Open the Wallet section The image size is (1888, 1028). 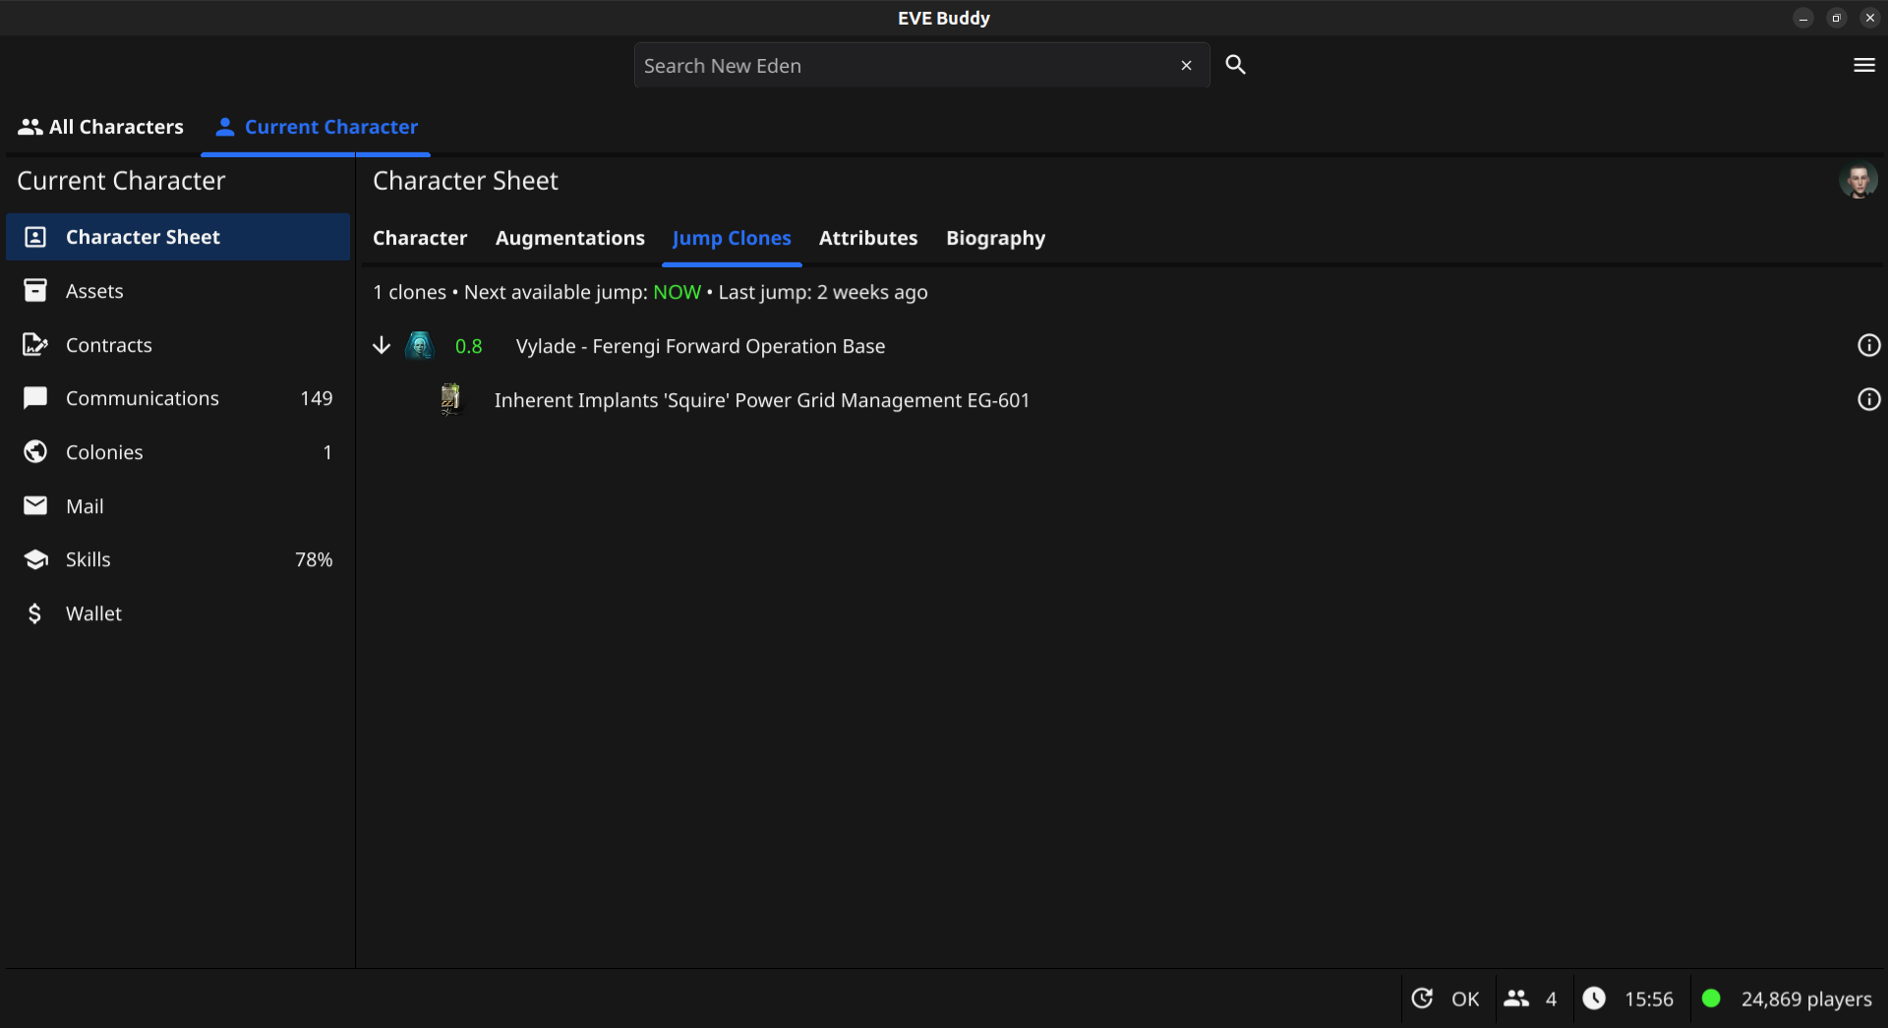point(178,613)
